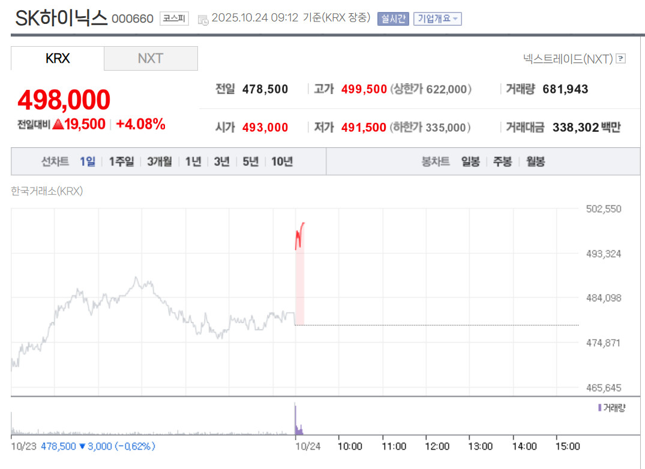Select the 1일 line chart period
Screen dimensions: 645x469
(88, 161)
